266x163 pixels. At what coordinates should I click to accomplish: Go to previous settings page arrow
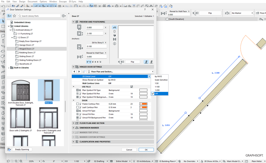74,72
